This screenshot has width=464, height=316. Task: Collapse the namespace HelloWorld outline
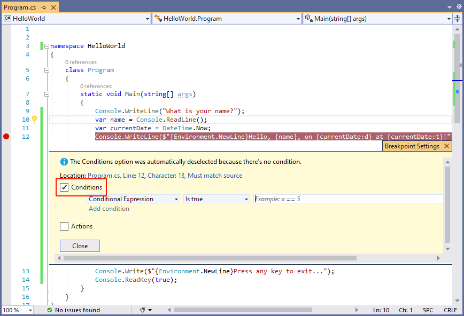click(47, 45)
